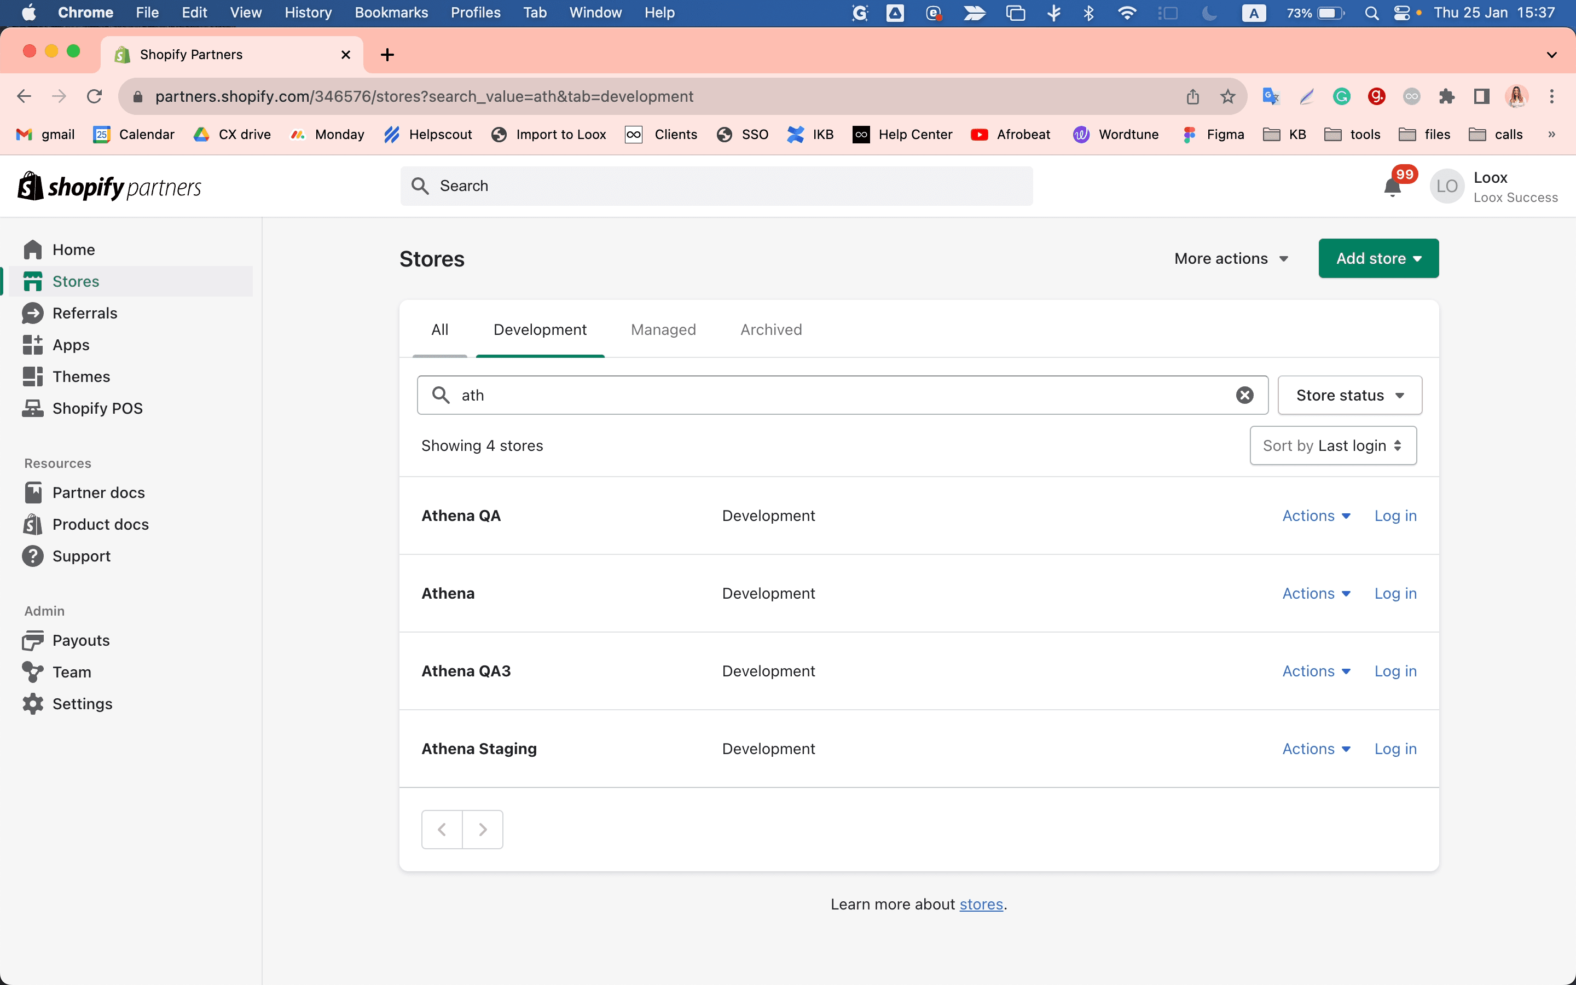The width and height of the screenshot is (1576, 985).
Task: Click the Shopify Partners logo
Action: pyautogui.click(x=109, y=187)
